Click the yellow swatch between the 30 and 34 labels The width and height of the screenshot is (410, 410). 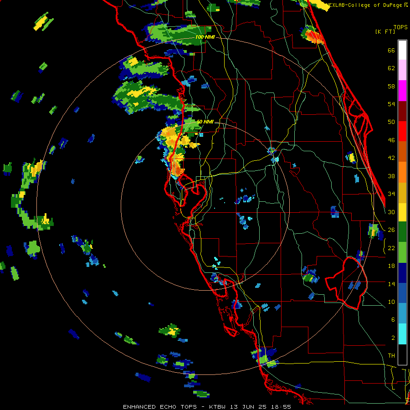coord(402,212)
